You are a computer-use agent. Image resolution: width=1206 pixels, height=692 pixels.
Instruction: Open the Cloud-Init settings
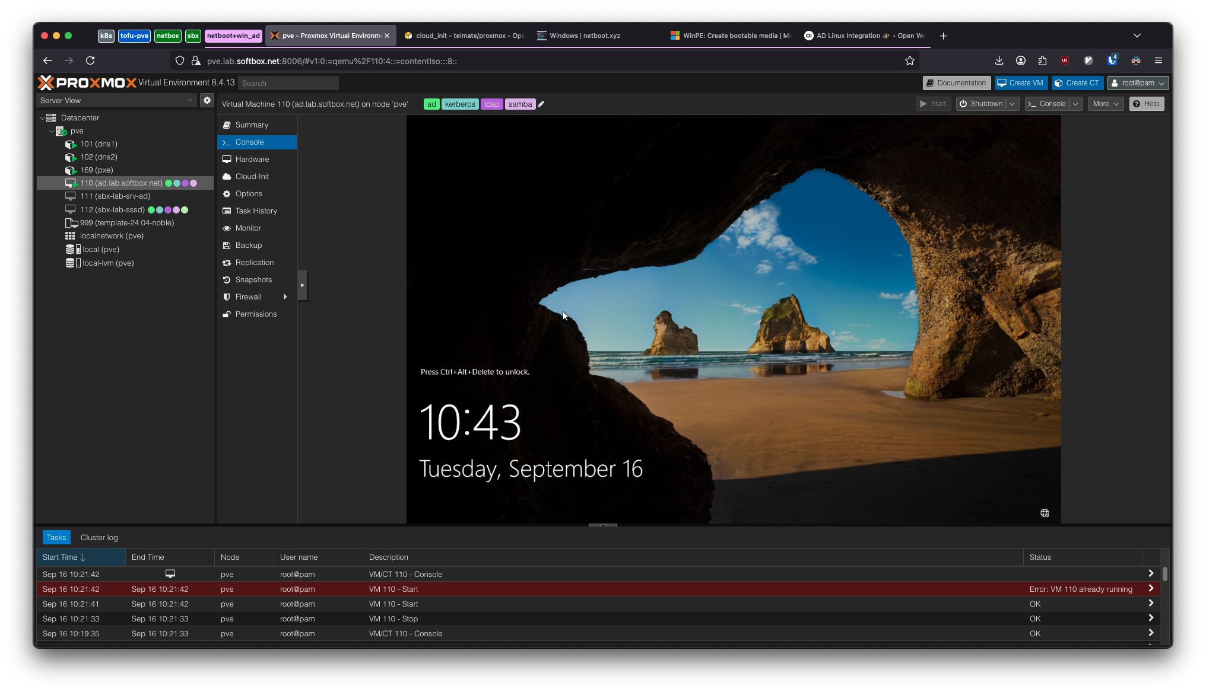coord(252,176)
